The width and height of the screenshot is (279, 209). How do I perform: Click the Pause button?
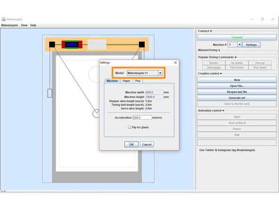[x=237, y=129]
